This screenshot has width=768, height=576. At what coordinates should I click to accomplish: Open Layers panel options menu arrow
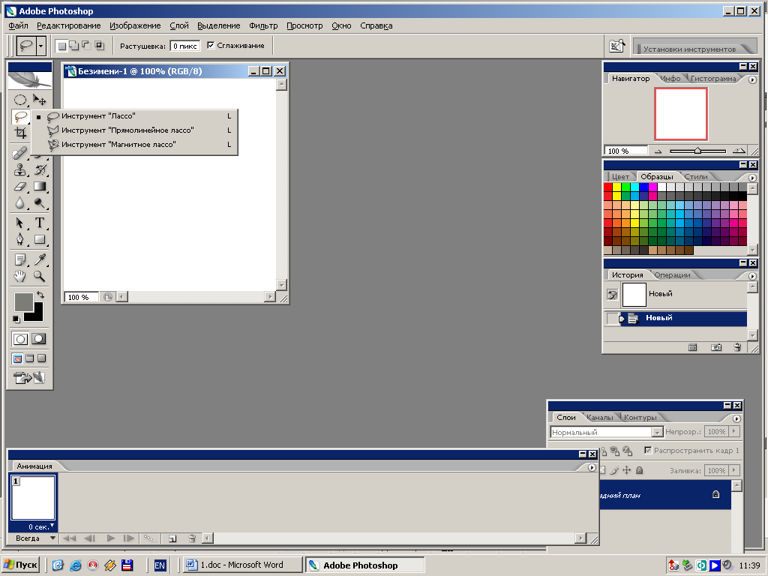pyautogui.click(x=736, y=418)
